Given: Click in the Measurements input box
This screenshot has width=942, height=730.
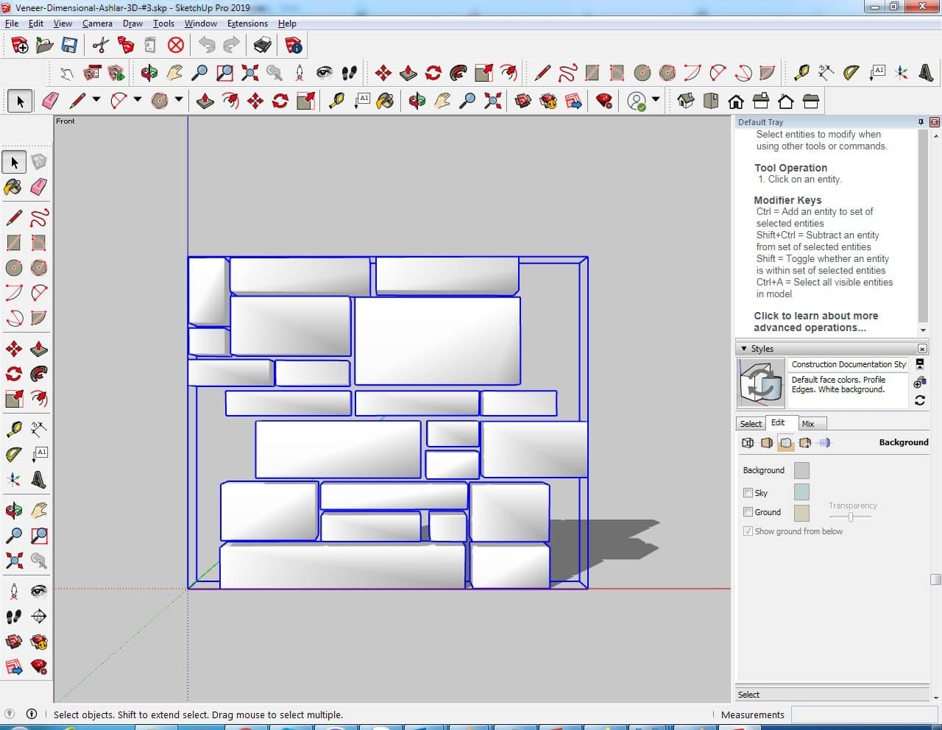Looking at the screenshot, I should click(x=863, y=715).
